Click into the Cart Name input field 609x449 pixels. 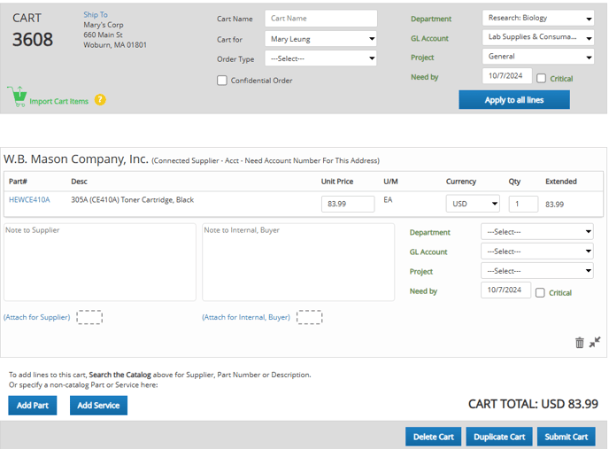point(320,19)
